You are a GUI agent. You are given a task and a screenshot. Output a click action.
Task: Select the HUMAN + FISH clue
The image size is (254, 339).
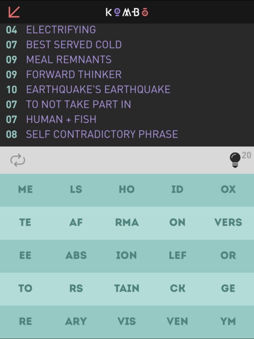click(61, 119)
